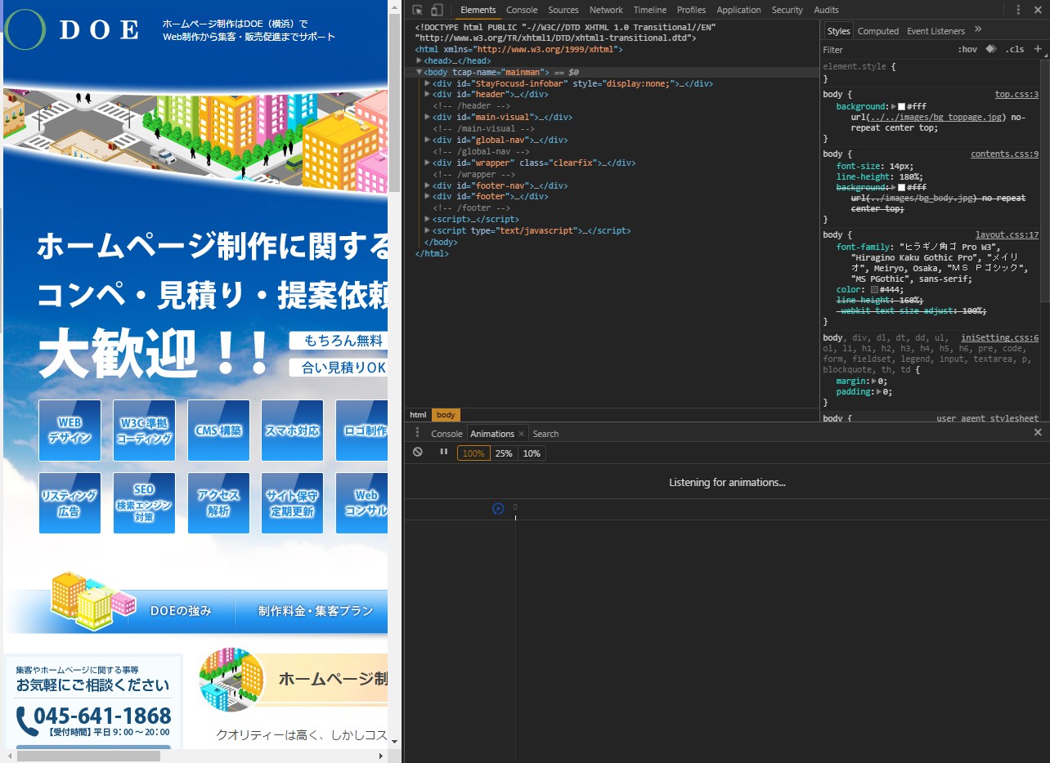This screenshot has height=763, width=1050.
Task: Click the WEBデザイン service tile
Action: click(x=70, y=431)
